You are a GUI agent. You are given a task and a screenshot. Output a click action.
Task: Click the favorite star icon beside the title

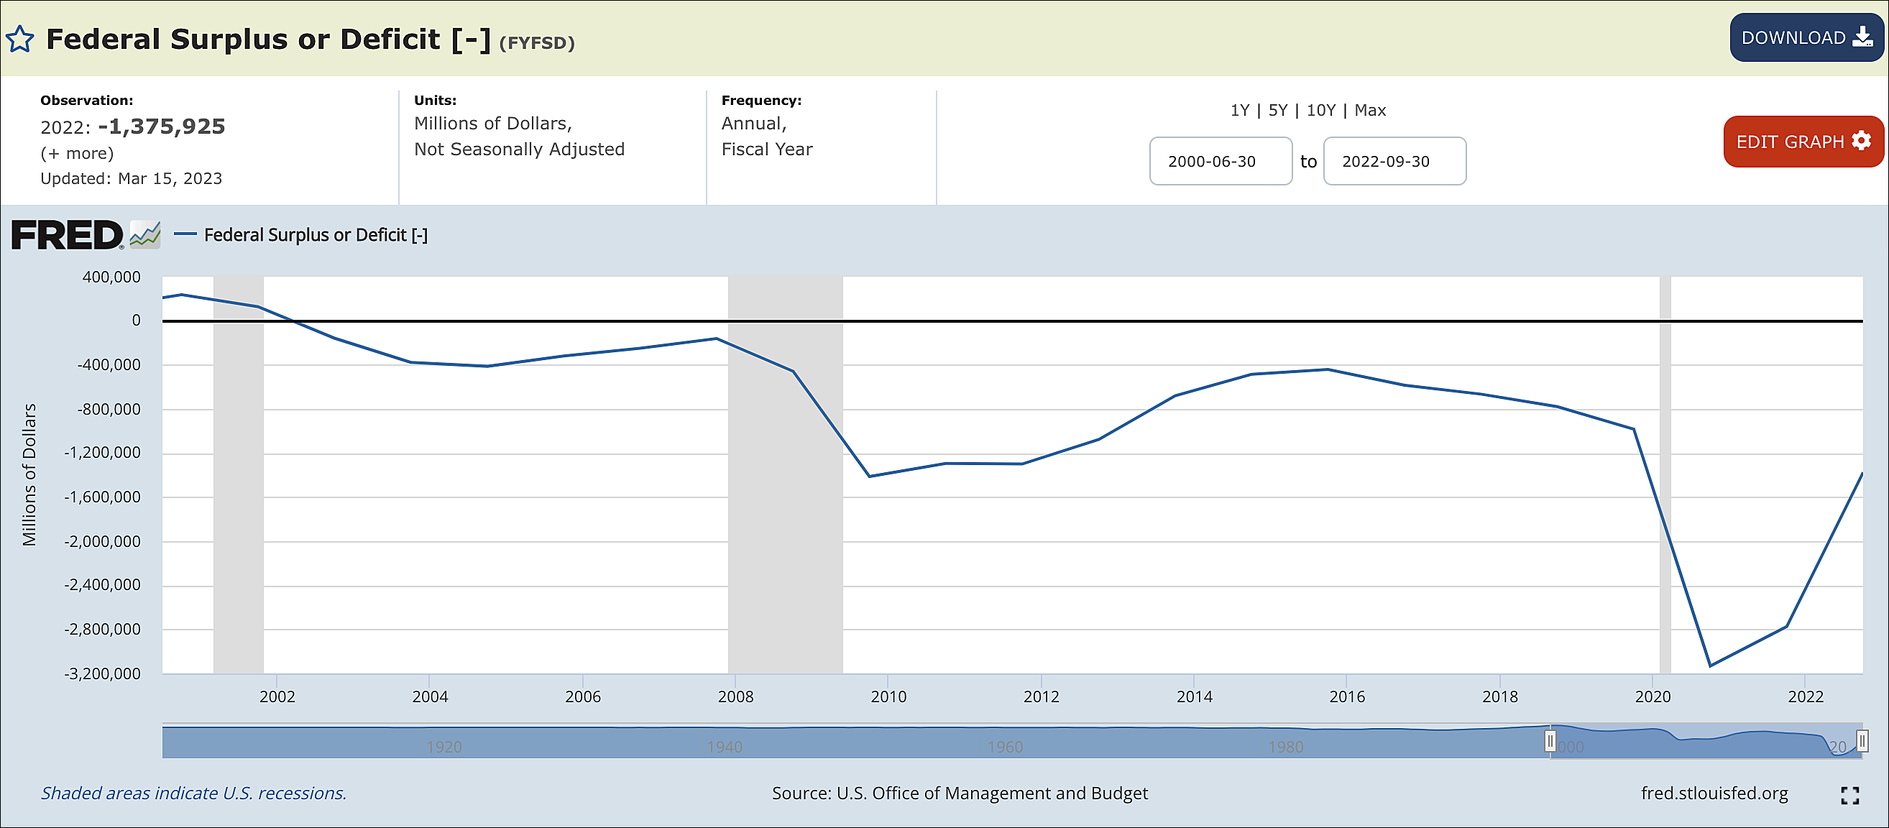20,40
